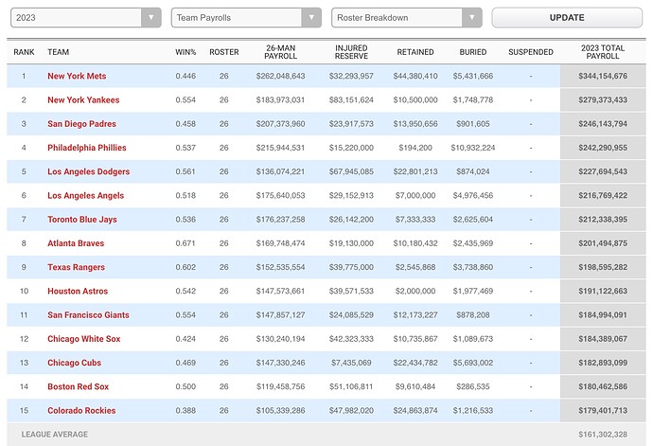Open the New York Yankees team link
This screenshot has height=446, width=653.
83,100
